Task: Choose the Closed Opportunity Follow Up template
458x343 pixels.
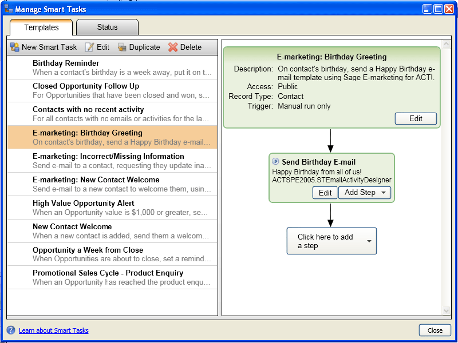Action: tap(112, 91)
